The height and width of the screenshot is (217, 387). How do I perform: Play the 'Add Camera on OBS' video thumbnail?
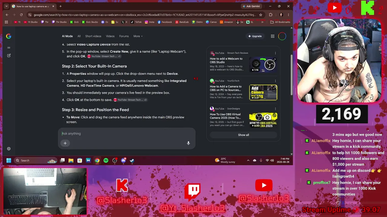coord(263,93)
